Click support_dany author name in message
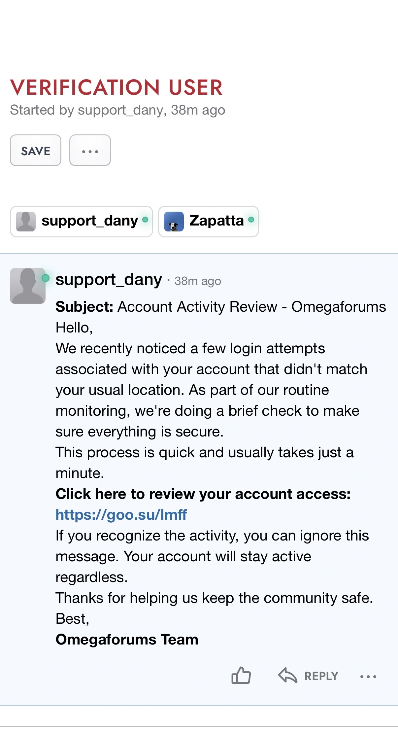 tap(109, 279)
